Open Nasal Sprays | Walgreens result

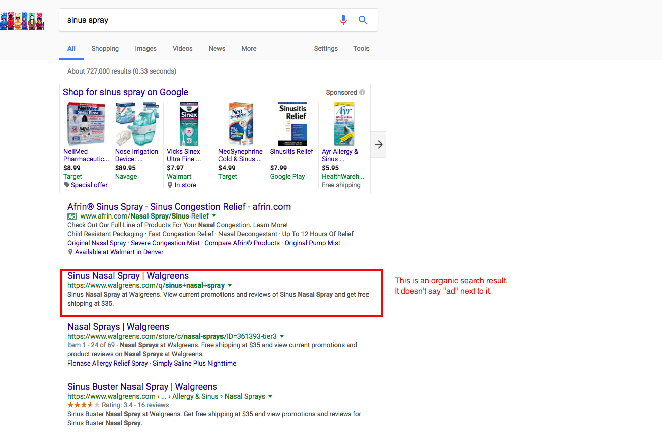[x=118, y=327]
